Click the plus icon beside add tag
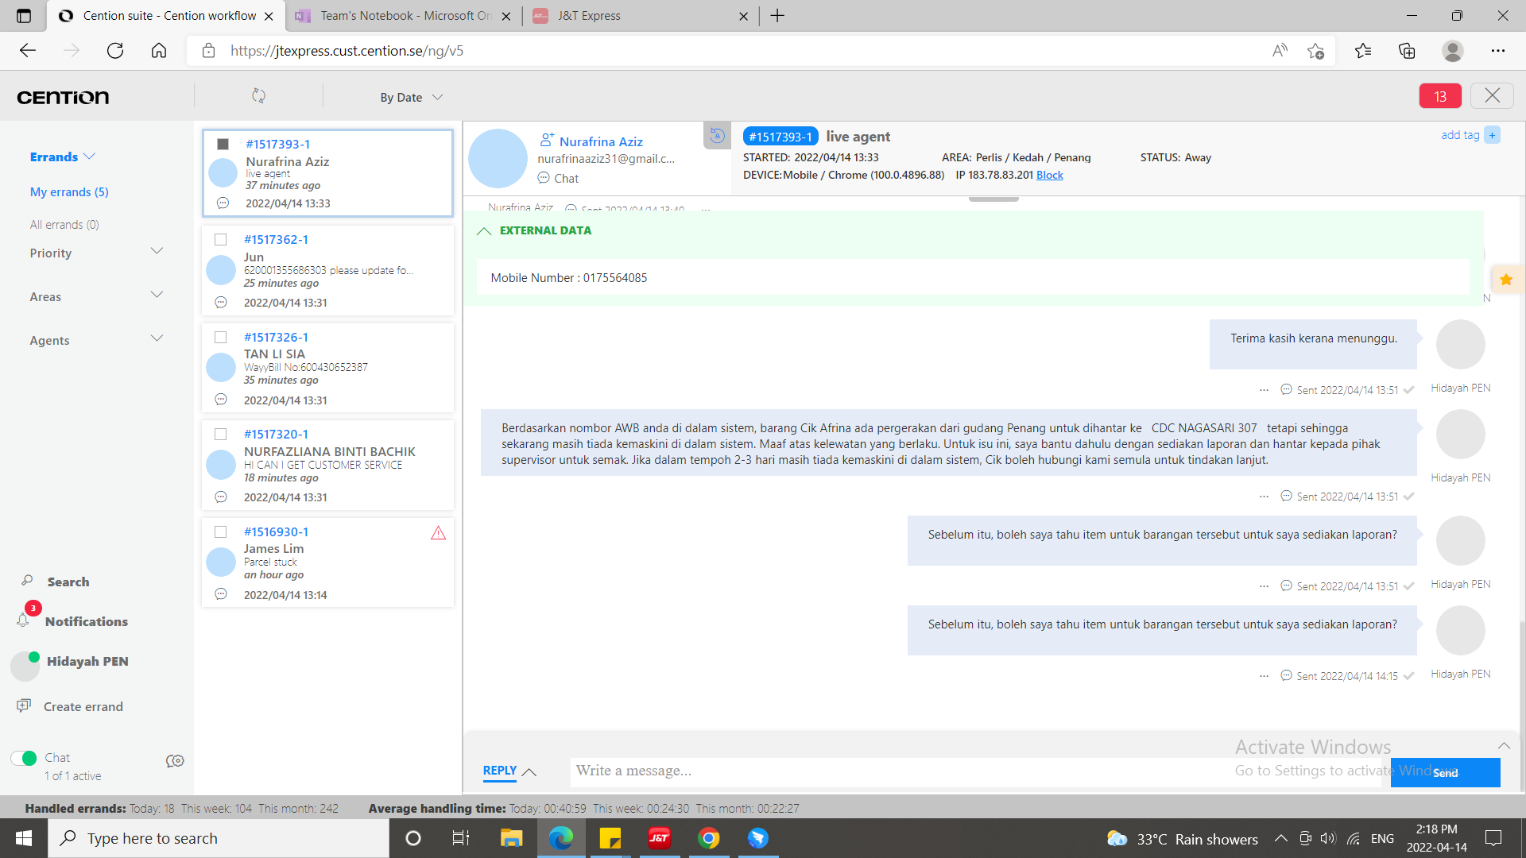Screen dimensions: 1526x858 (x=1493, y=135)
